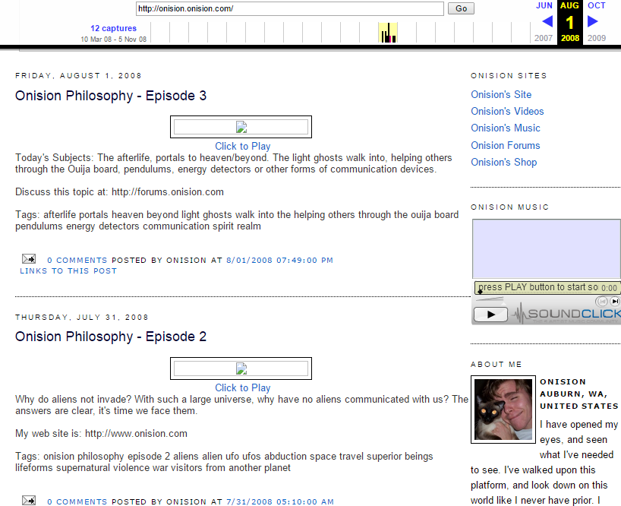
Task: Email the Episode 2 post icon
Action: pyautogui.click(x=29, y=501)
